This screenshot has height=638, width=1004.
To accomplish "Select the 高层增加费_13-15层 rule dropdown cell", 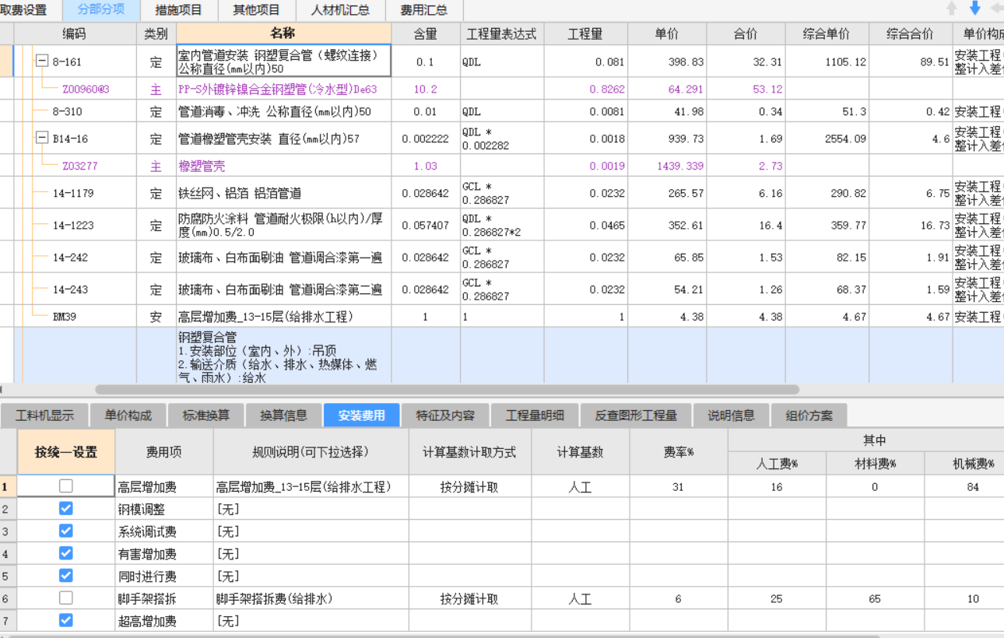I will [x=311, y=487].
